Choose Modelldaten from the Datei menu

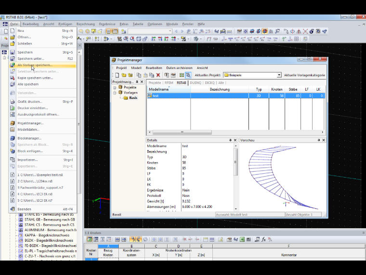(43, 130)
